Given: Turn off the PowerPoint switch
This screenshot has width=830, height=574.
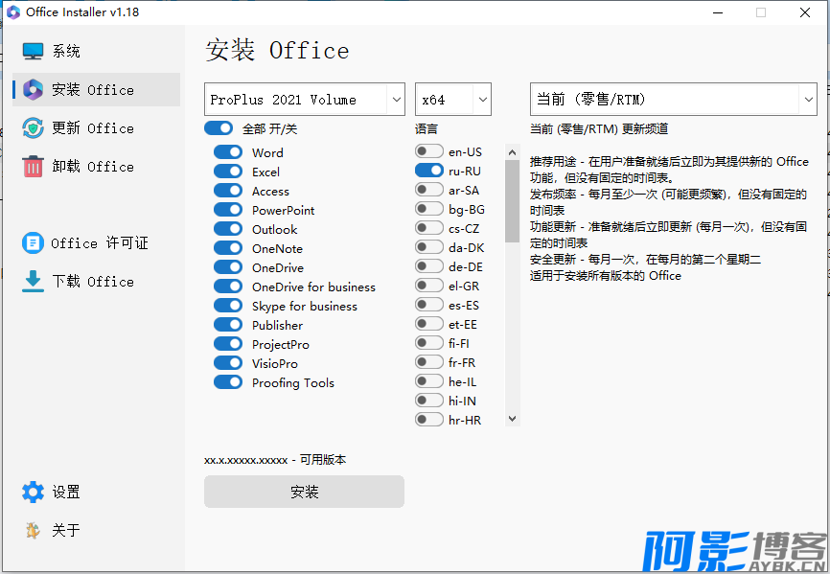Looking at the screenshot, I should pos(228,210).
